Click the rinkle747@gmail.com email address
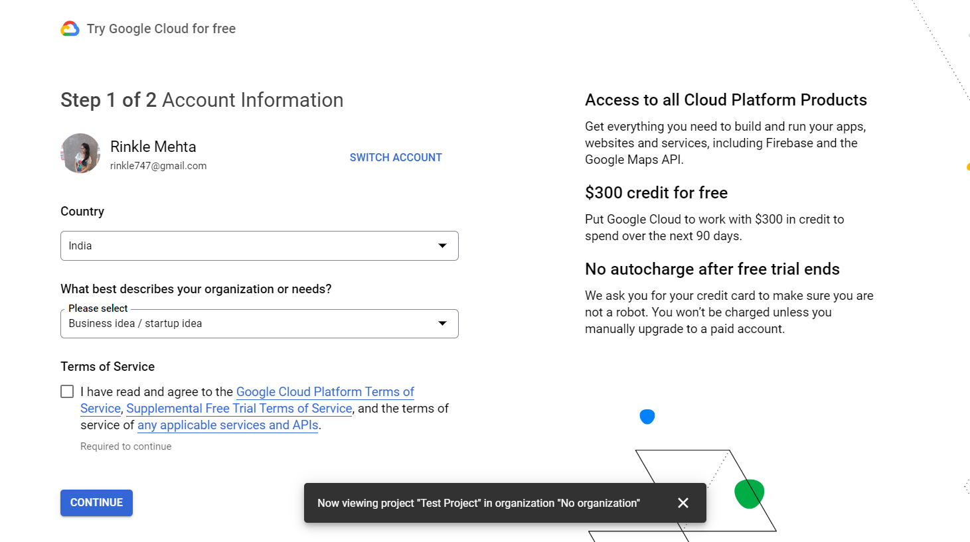 click(x=158, y=166)
